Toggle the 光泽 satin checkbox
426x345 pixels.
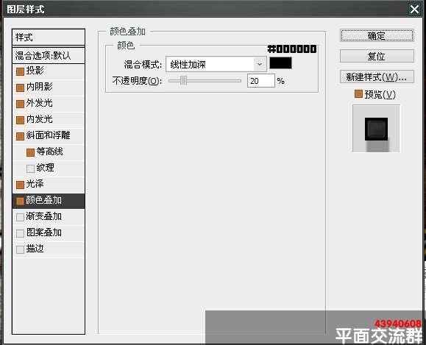[x=20, y=185]
